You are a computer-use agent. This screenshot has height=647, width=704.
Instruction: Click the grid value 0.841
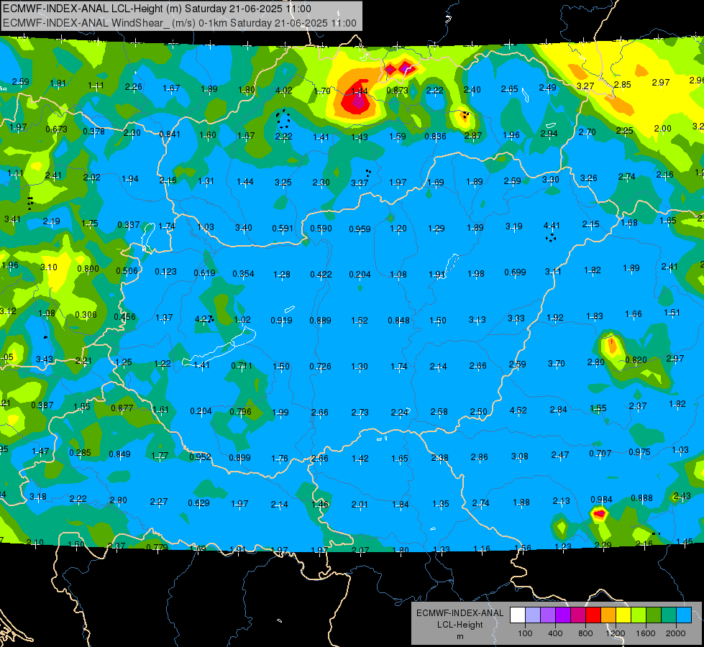pos(170,134)
